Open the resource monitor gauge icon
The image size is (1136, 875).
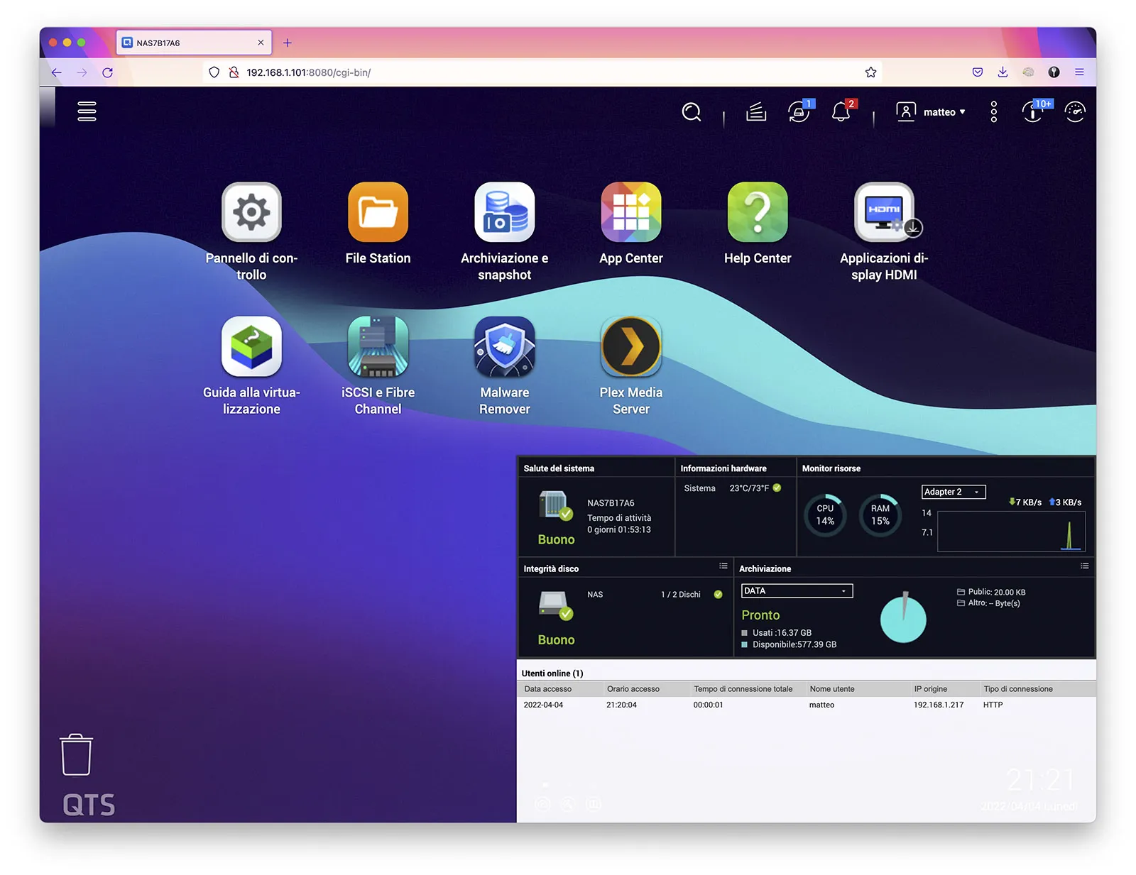[x=1074, y=112]
